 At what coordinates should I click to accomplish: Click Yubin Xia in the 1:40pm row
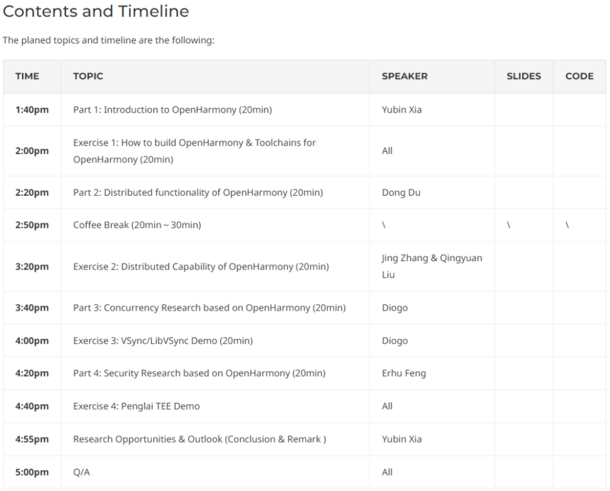coord(402,109)
